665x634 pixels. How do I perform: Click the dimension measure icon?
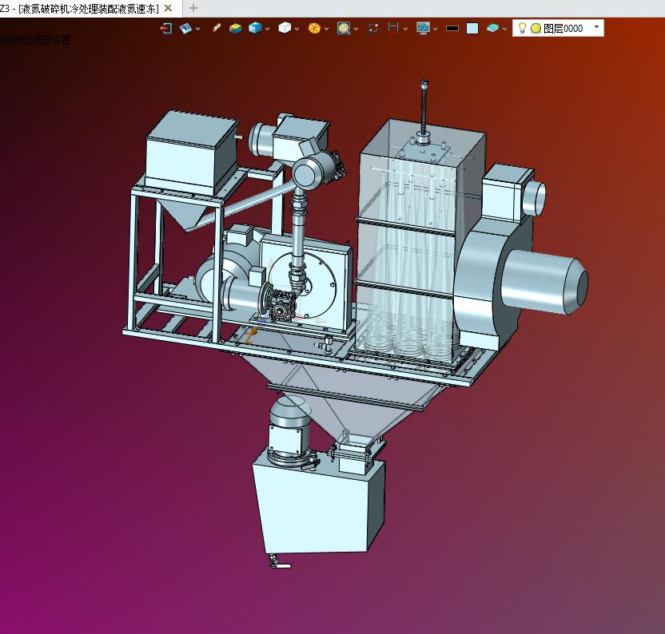393,28
